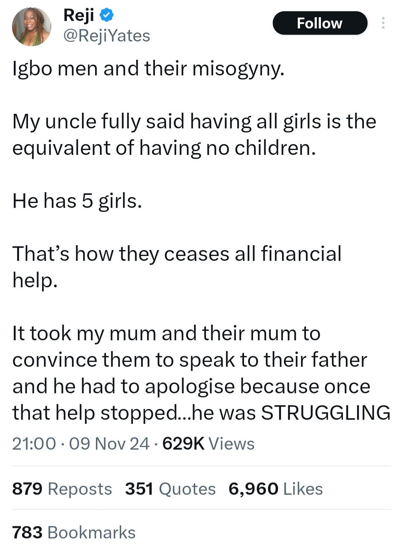Click the 'My uncle fully said' paragraph
This screenshot has height=546, width=403.
click(x=194, y=134)
